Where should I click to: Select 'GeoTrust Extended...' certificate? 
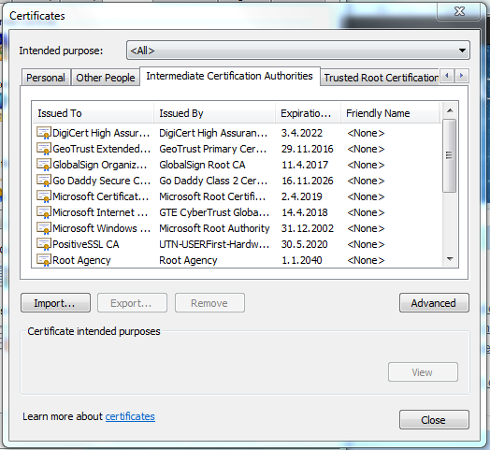point(102,149)
